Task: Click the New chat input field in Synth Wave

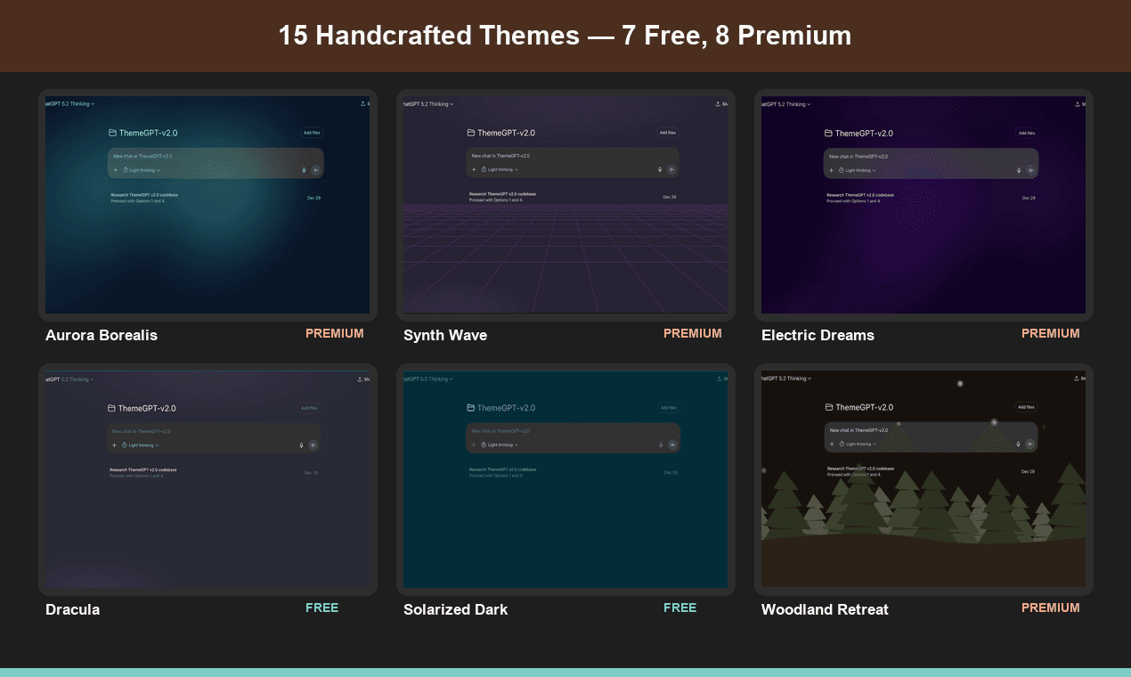Action: (x=501, y=157)
